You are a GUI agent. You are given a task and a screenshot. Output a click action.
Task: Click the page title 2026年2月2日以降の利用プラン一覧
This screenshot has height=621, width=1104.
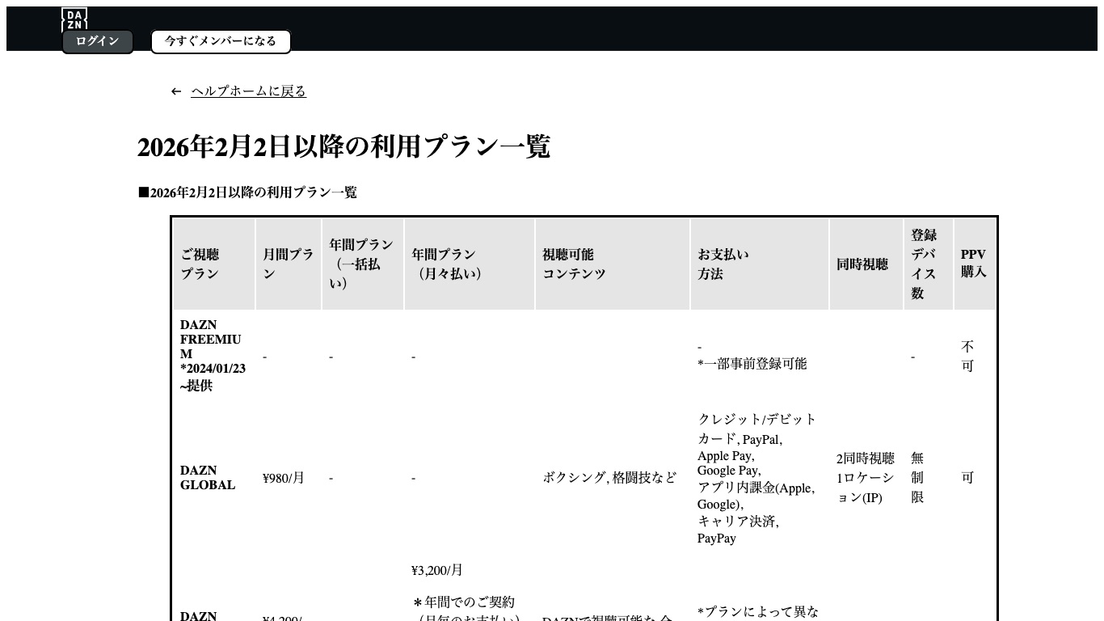(343, 146)
